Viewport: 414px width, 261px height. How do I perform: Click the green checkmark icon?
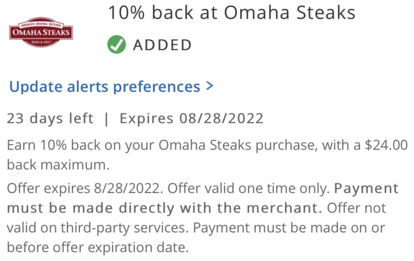pos(116,44)
